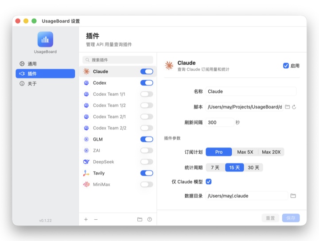The image size is (319, 241).
Task: Set statistics period to 30 天
Action: [253, 167]
